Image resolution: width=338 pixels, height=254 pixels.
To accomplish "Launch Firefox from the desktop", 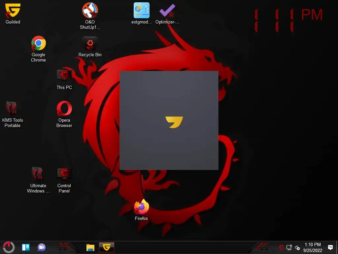I will pyautogui.click(x=141, y=210).
